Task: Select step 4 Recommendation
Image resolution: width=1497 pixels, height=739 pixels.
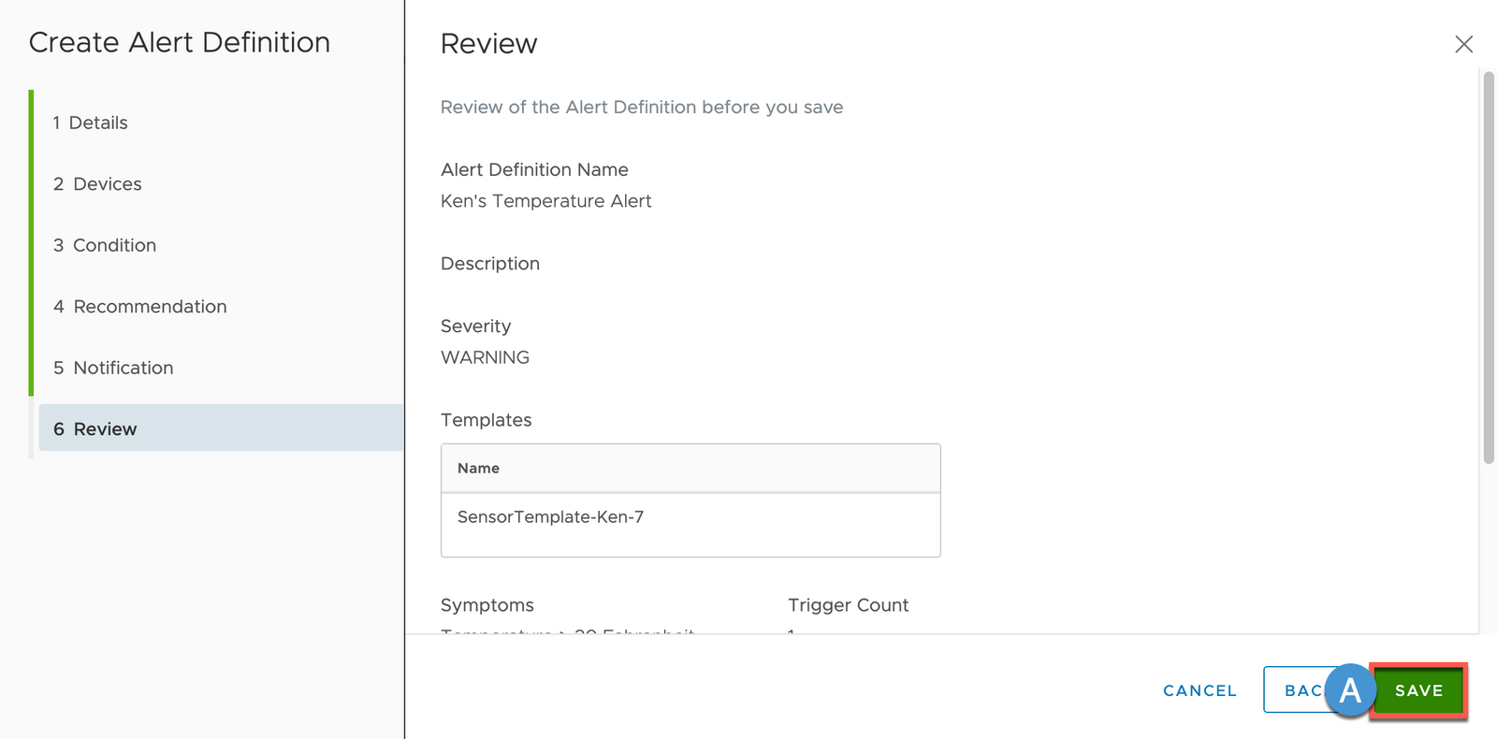Action: 140,307
